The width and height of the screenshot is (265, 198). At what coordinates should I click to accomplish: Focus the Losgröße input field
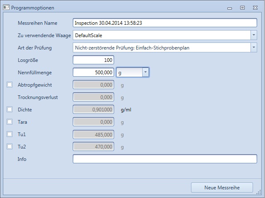click(x=93, y=60)
